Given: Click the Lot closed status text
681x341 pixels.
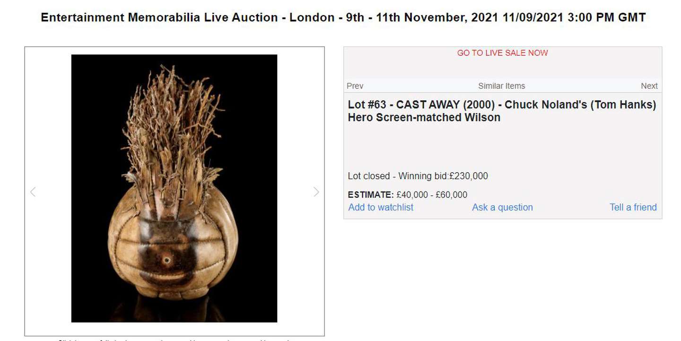Looking at the screenshot, I should tap(369, 176).
